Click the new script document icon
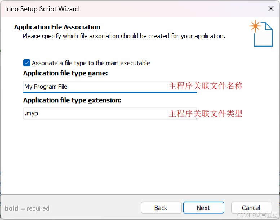 [x=261, y=34]
